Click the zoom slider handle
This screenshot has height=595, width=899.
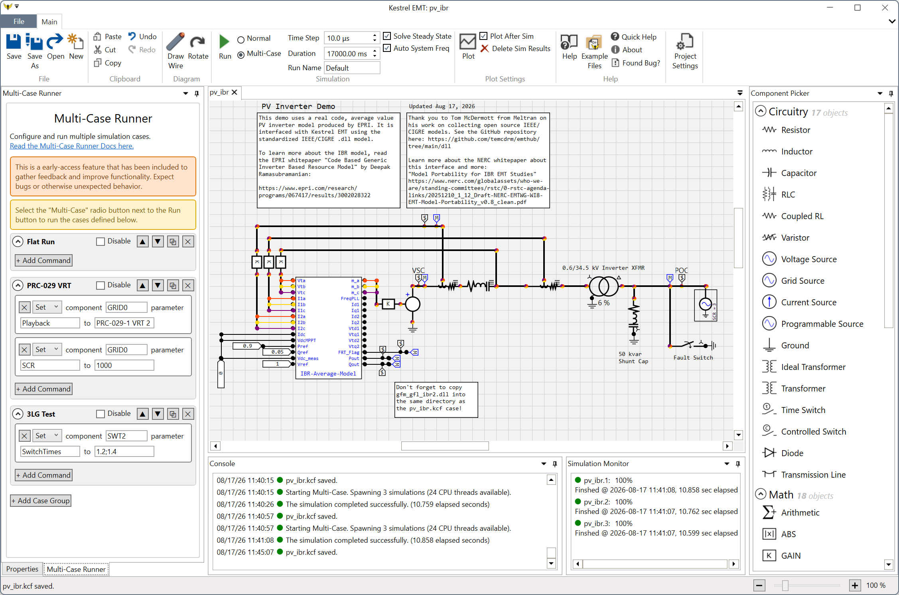click(785, 585)
